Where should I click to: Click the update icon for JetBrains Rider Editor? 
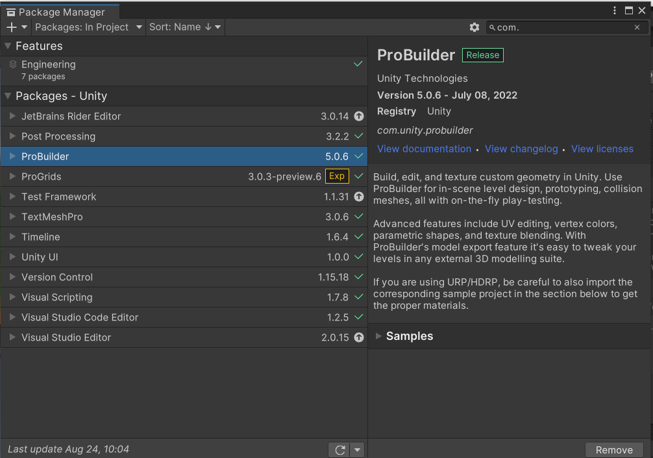[x=359, y=116]
